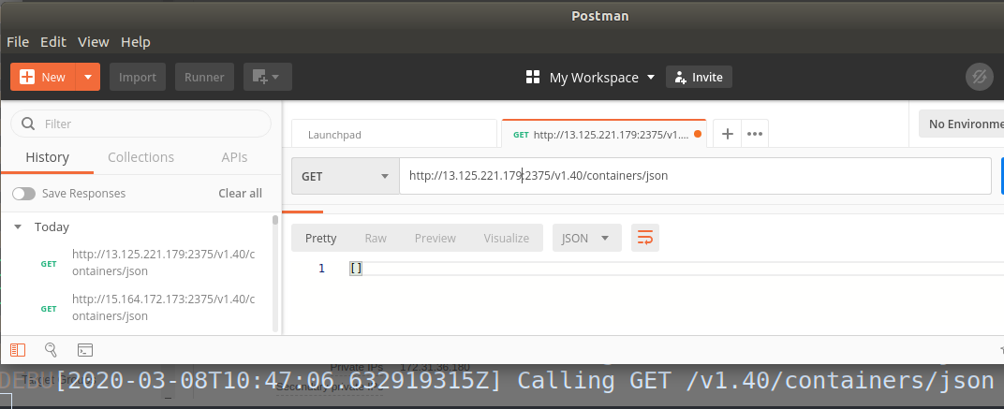Open the GET method dropdown
The width and height of the screenshot is (1004, 409).
pos(346,176)
